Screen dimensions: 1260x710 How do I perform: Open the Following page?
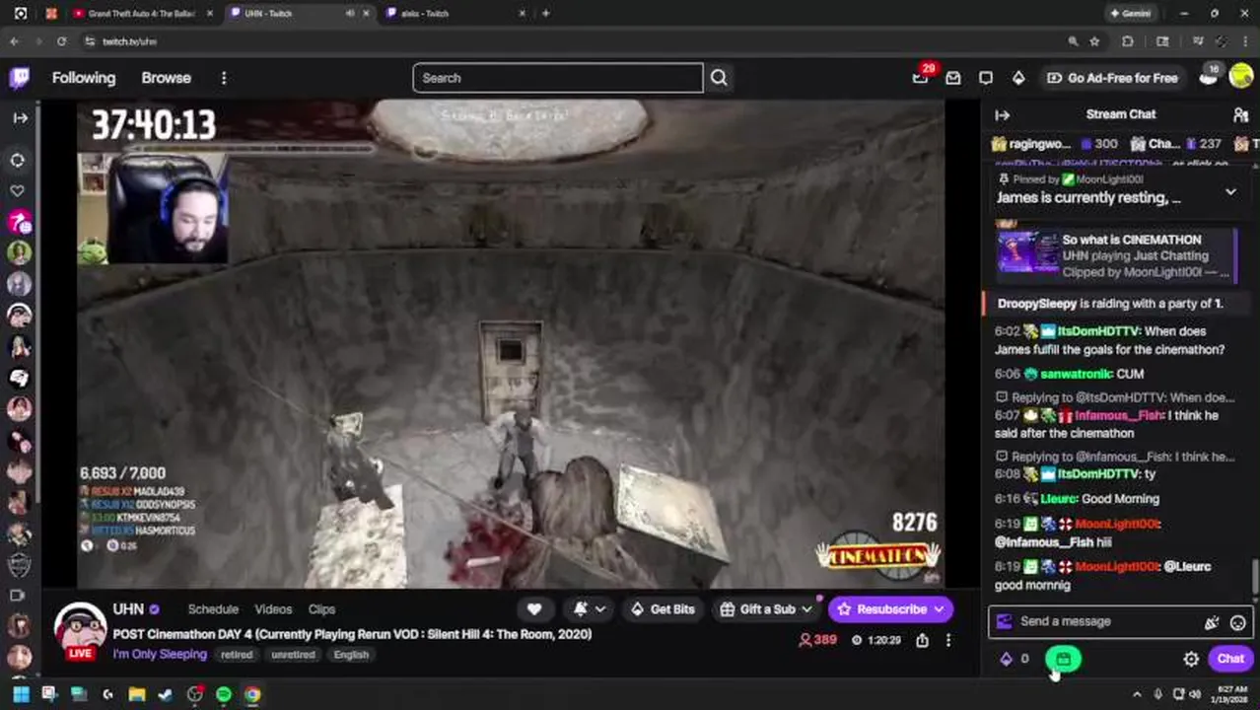84,78
